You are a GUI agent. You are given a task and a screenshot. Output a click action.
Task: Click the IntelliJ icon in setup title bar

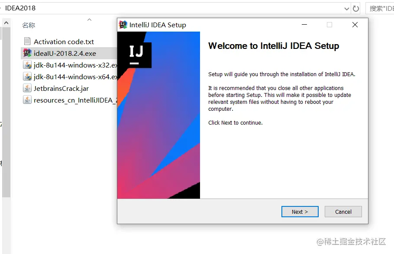coord(123,25)
